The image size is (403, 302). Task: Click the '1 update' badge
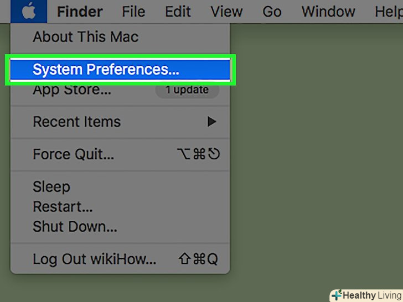pos(187,90)
